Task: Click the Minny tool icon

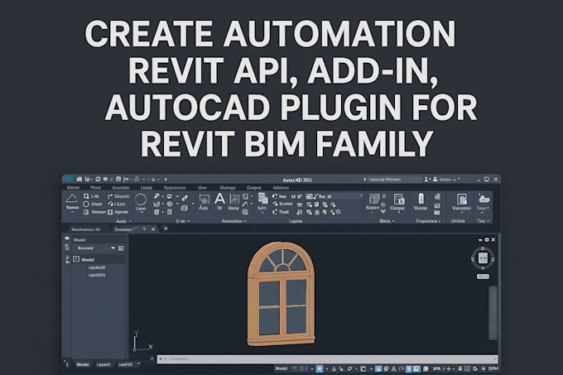Action: pos(234,200)
